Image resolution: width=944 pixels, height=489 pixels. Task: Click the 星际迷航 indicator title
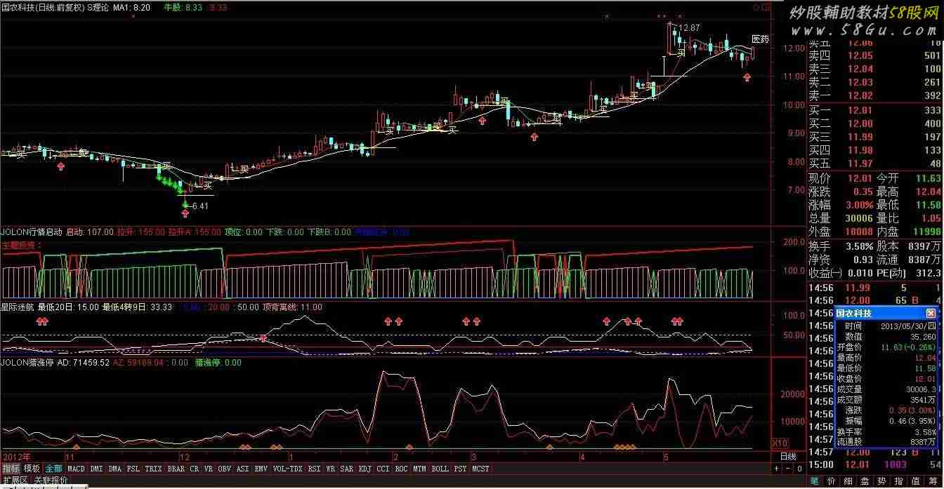[x=18, y=307]
